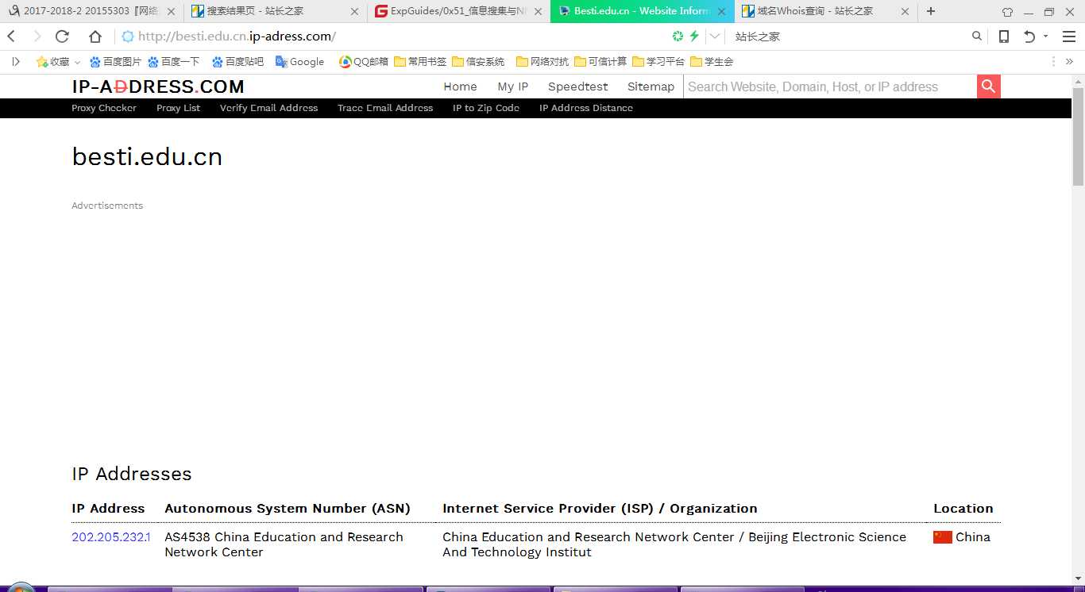Open the 百度图片 bookmark

[x=116, y=62]
